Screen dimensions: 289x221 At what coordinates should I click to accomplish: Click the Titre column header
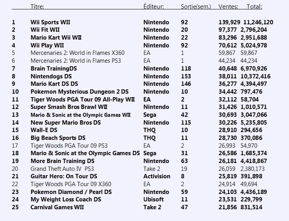point(37,7)
